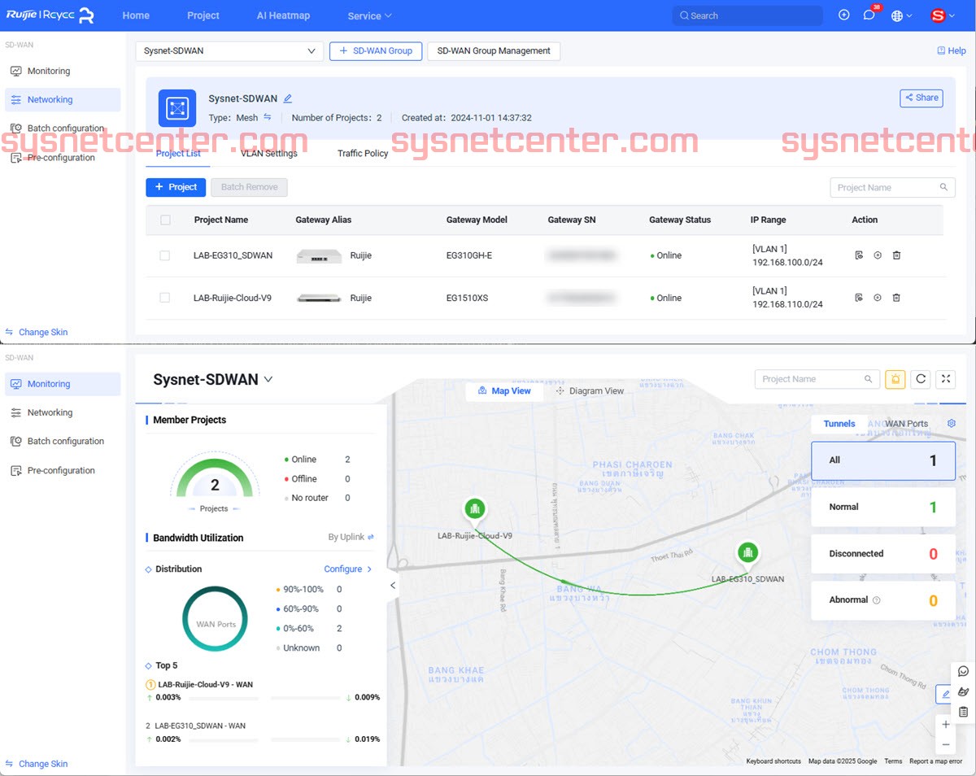976x776 pixels.
Task: Select the WAN Ports tab on the map panel
Action: pos(906,424)
